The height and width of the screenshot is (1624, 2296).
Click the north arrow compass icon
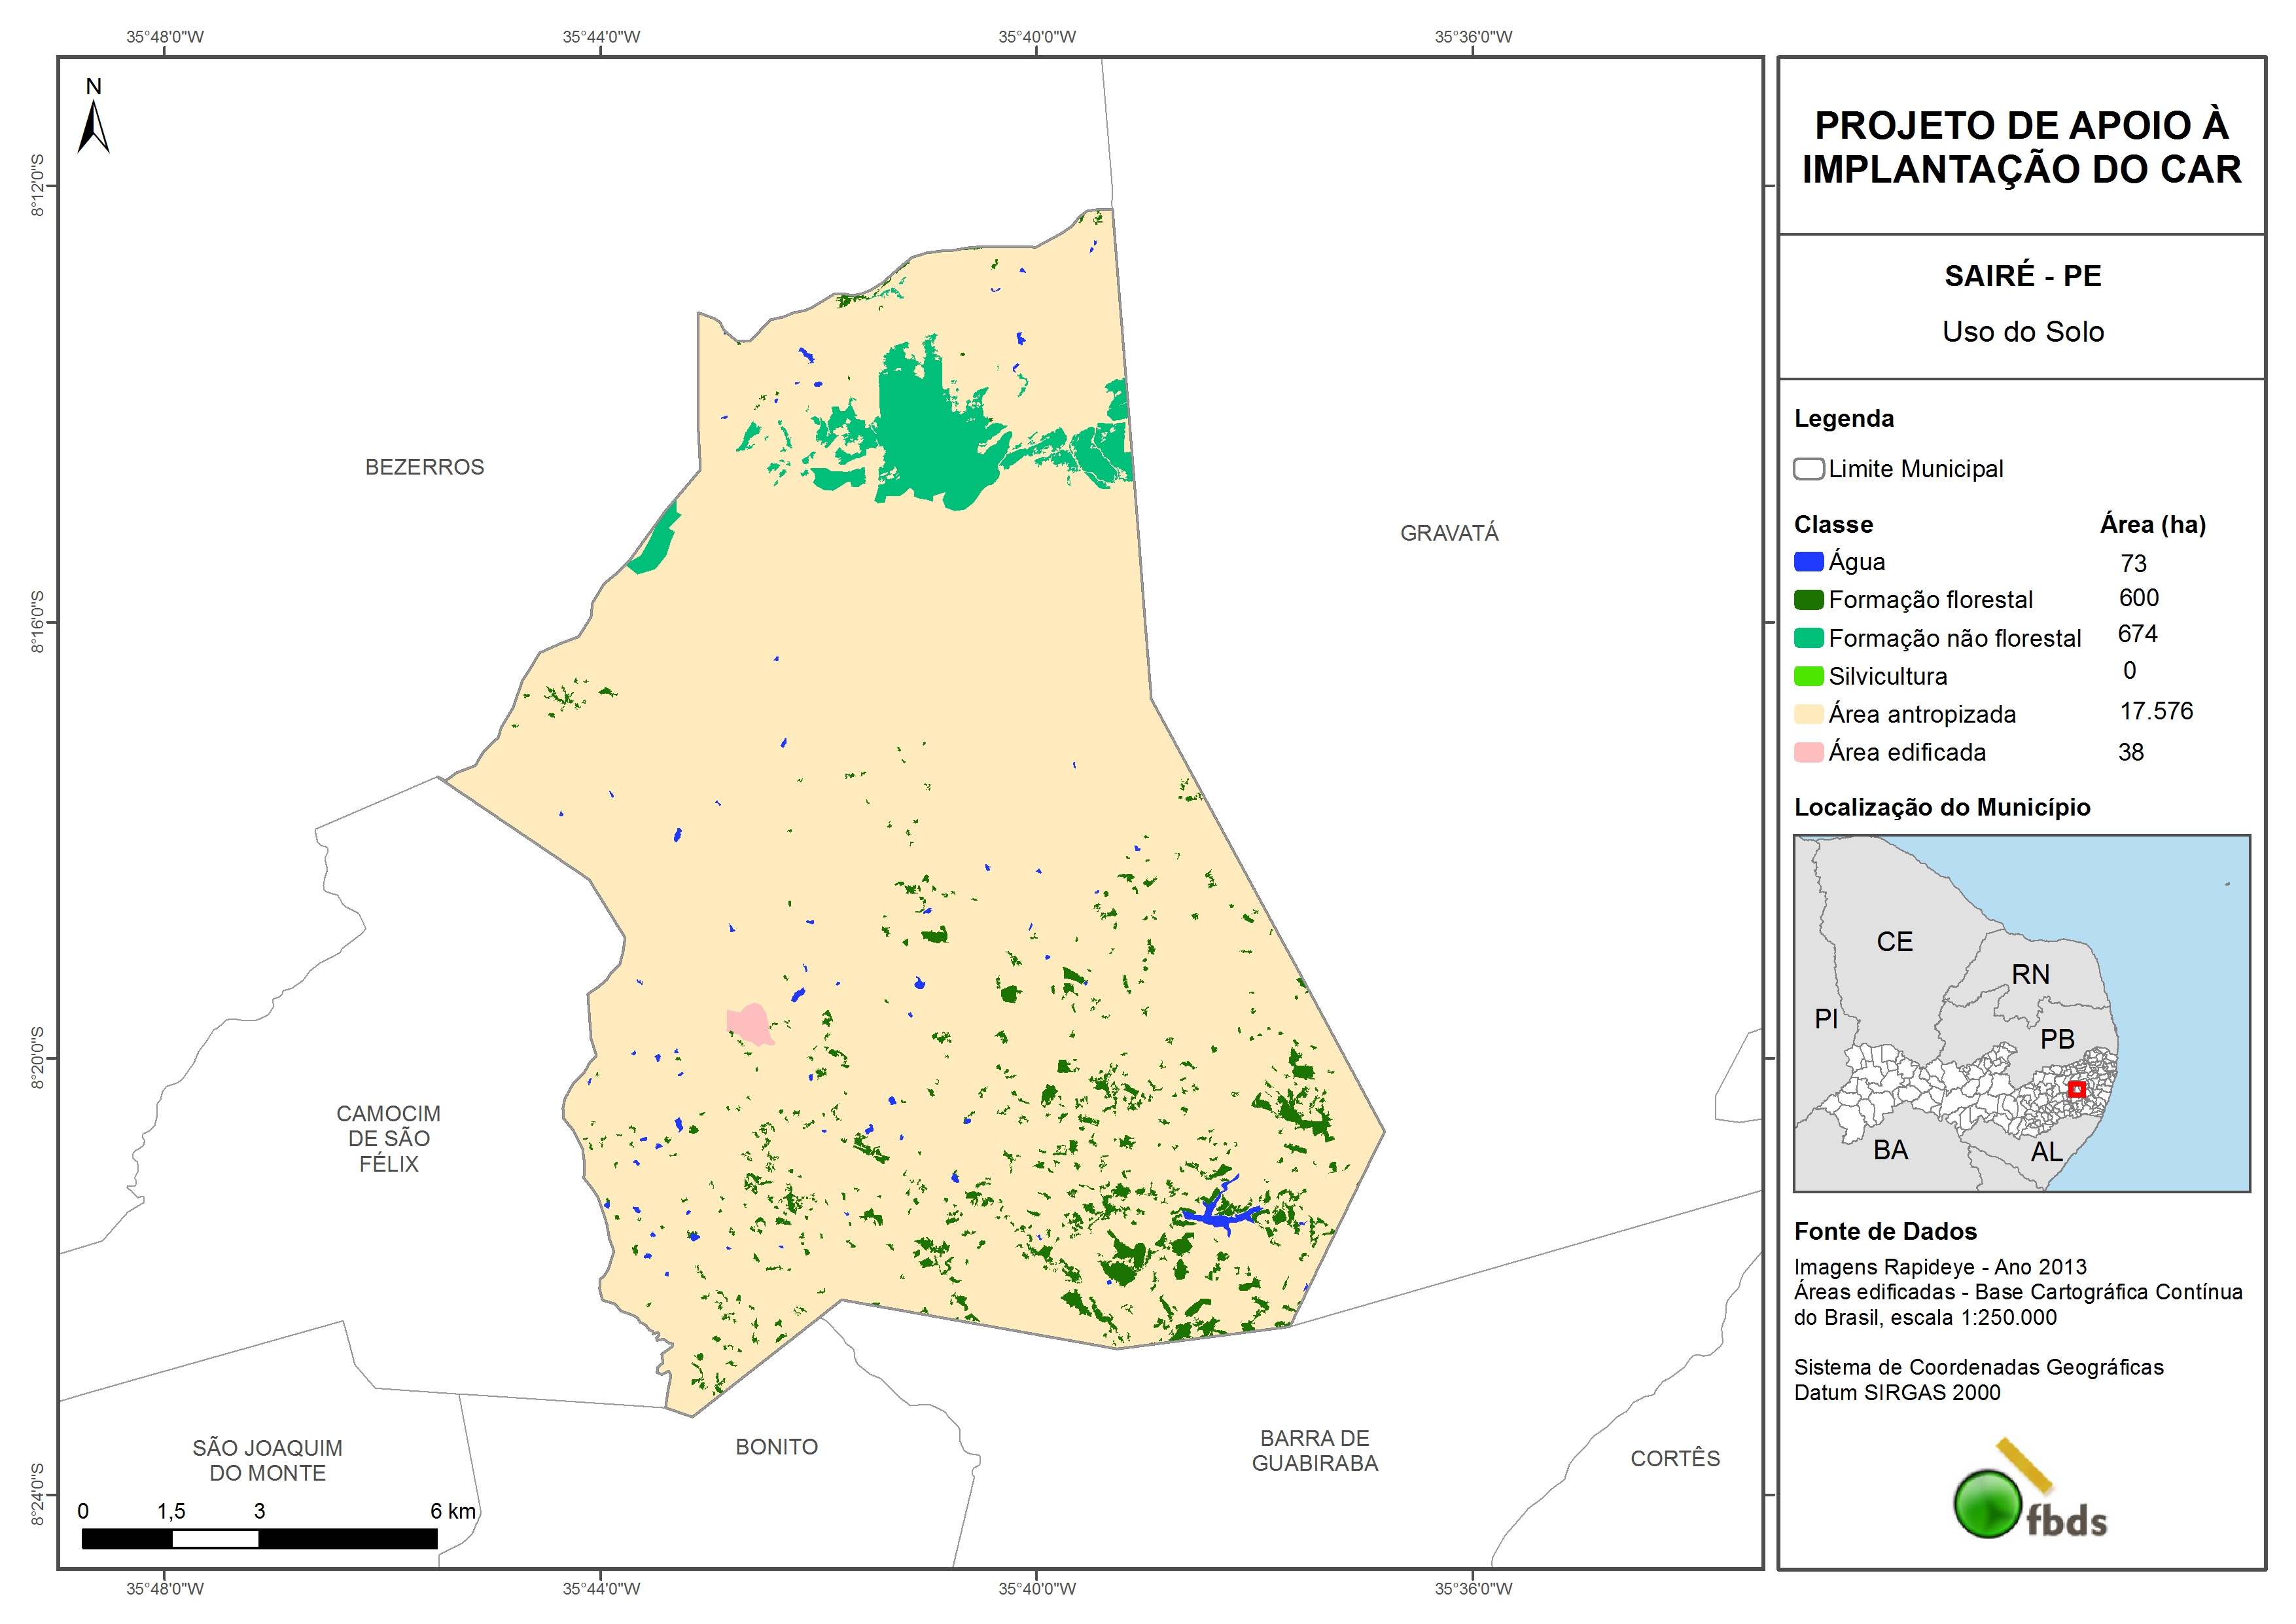point(93,126)
